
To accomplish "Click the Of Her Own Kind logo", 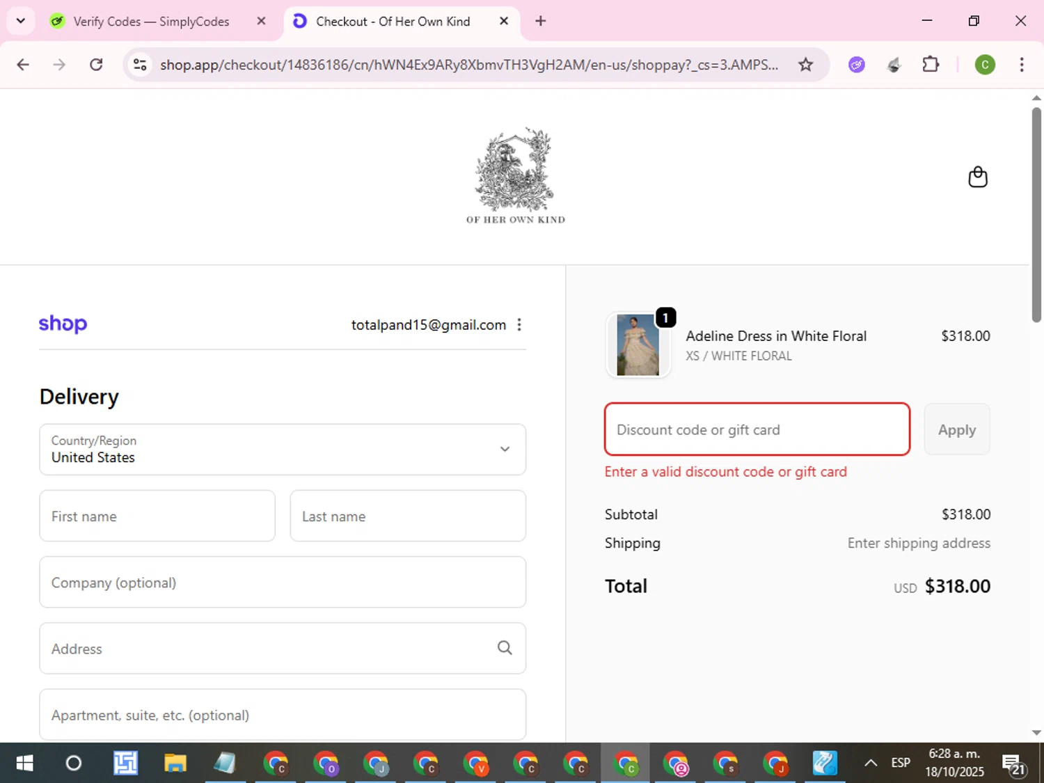I will click(516, 175).
